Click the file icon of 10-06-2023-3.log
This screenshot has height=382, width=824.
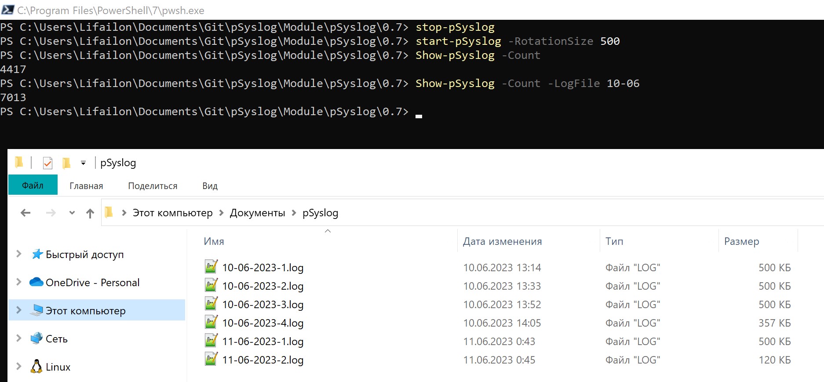tap(211, 303)
